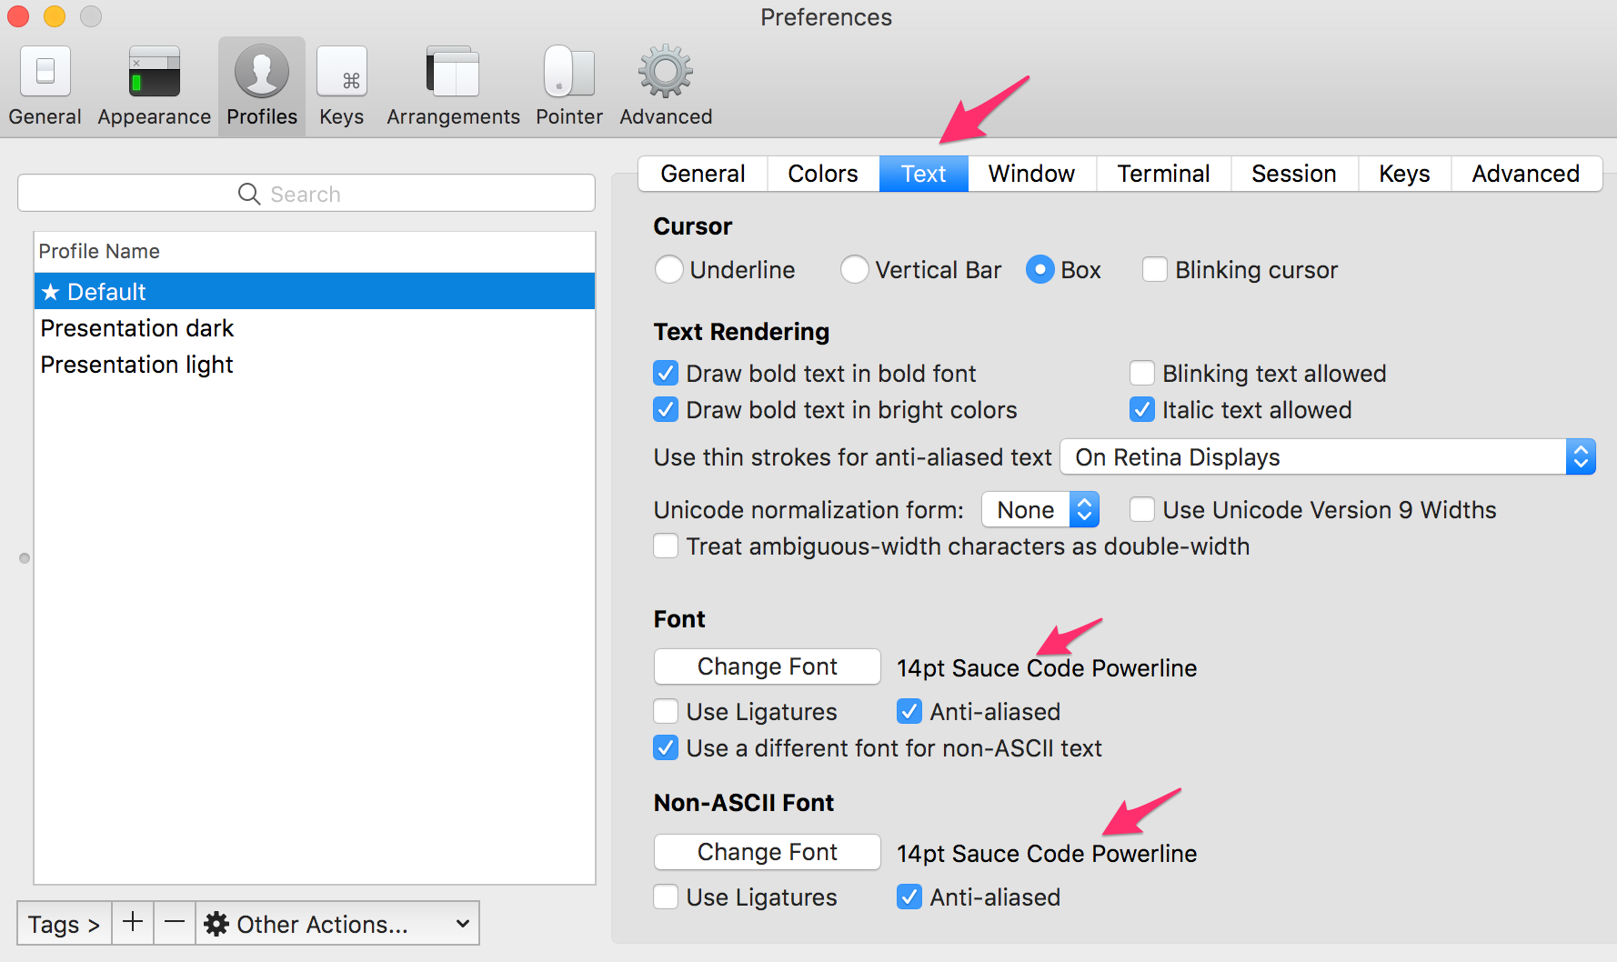Enable the Blinking cursor checkbox
The height and width of the screenshot is (962, 1617).
point(1155,270)
